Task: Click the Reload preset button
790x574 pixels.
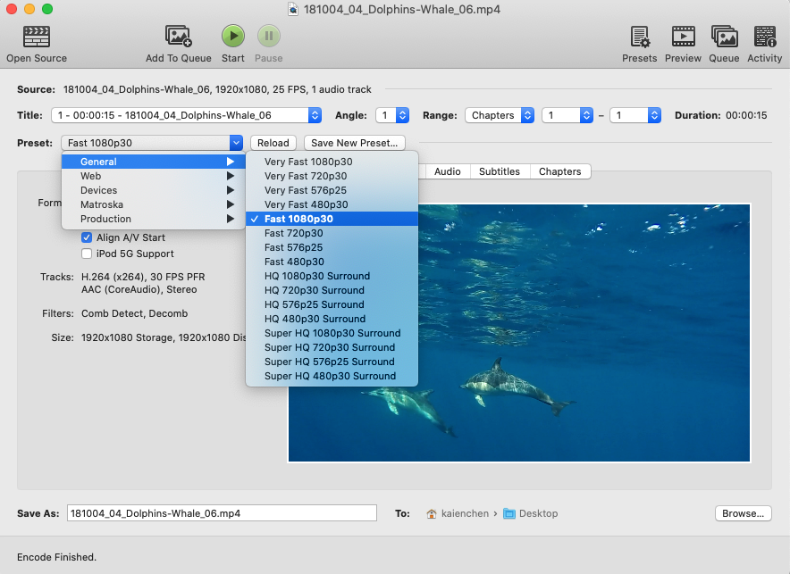Action: (273, 143)
